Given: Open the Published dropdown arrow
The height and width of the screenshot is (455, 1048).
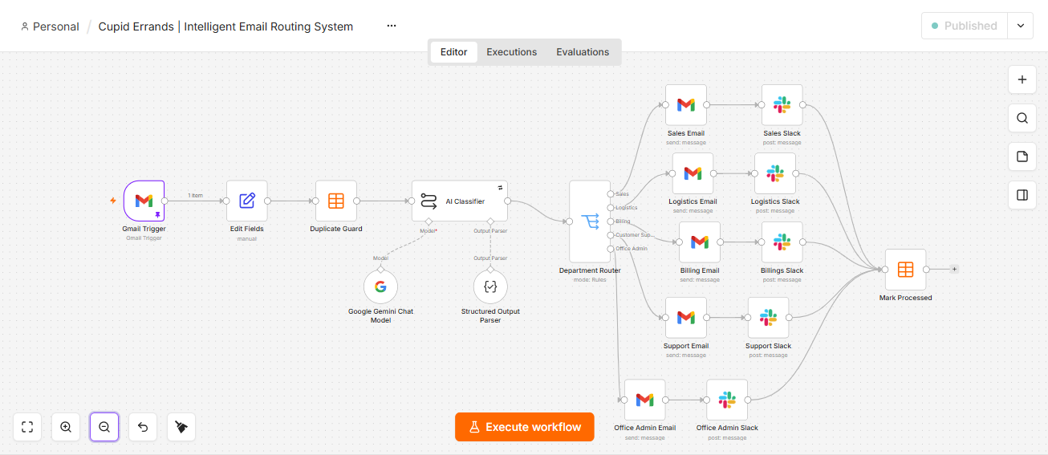Looking at the screenshot, I should click(x=1020, y=26).
